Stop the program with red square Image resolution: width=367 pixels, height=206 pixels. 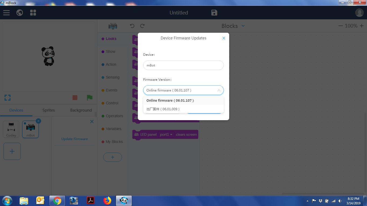[75, 98]
